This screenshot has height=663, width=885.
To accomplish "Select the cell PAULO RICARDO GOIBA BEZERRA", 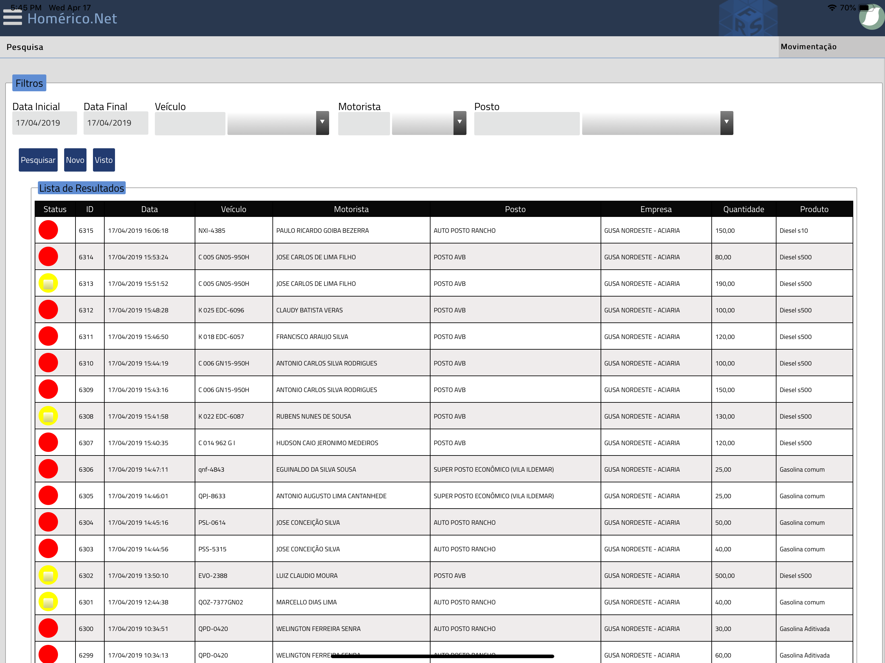I will (x=351, y=230).
